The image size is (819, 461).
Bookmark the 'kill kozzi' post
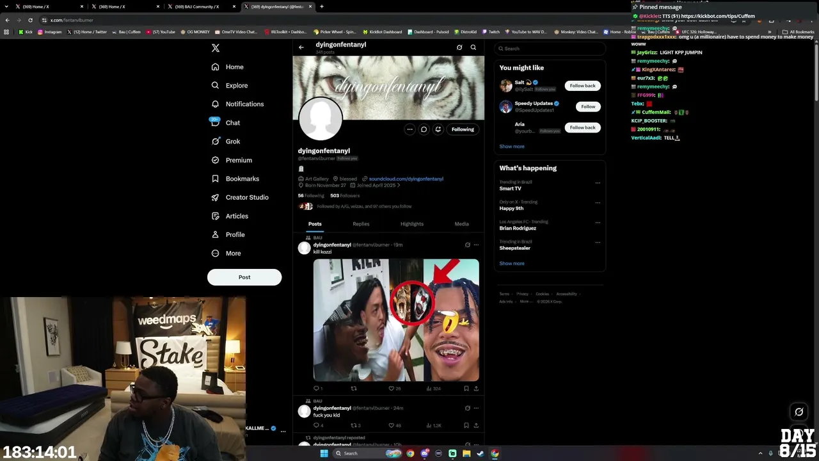click(x=466, y=388)
